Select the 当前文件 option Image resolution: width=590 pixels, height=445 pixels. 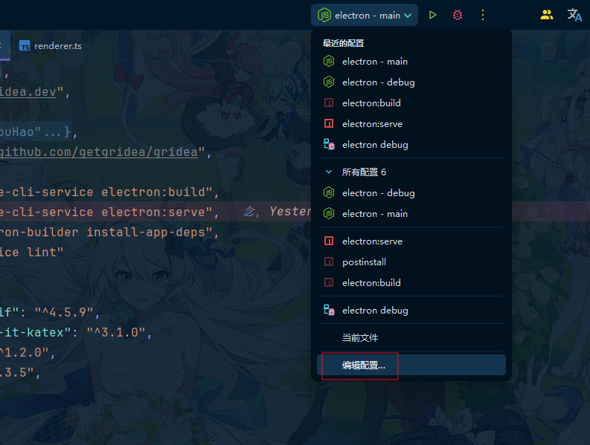click(x=360, y=338)
